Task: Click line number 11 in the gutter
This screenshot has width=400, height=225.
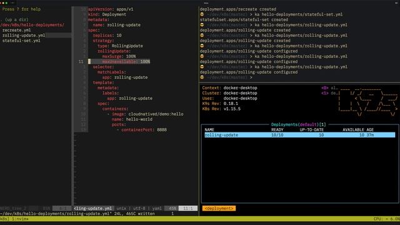Action: click(81, 62)
